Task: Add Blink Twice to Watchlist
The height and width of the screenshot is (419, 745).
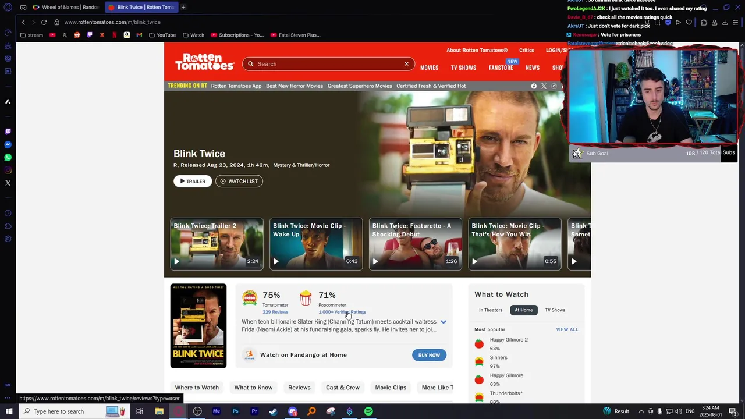Action: (239, 181)
